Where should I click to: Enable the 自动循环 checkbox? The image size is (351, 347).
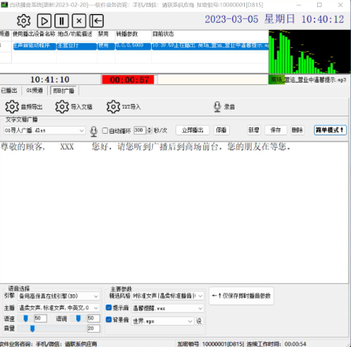pyautogui.click(x=105, y=131)
